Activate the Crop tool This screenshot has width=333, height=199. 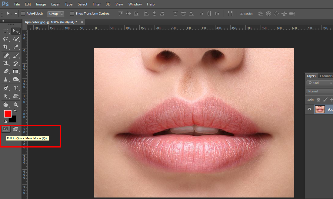(x=5, y=47)
